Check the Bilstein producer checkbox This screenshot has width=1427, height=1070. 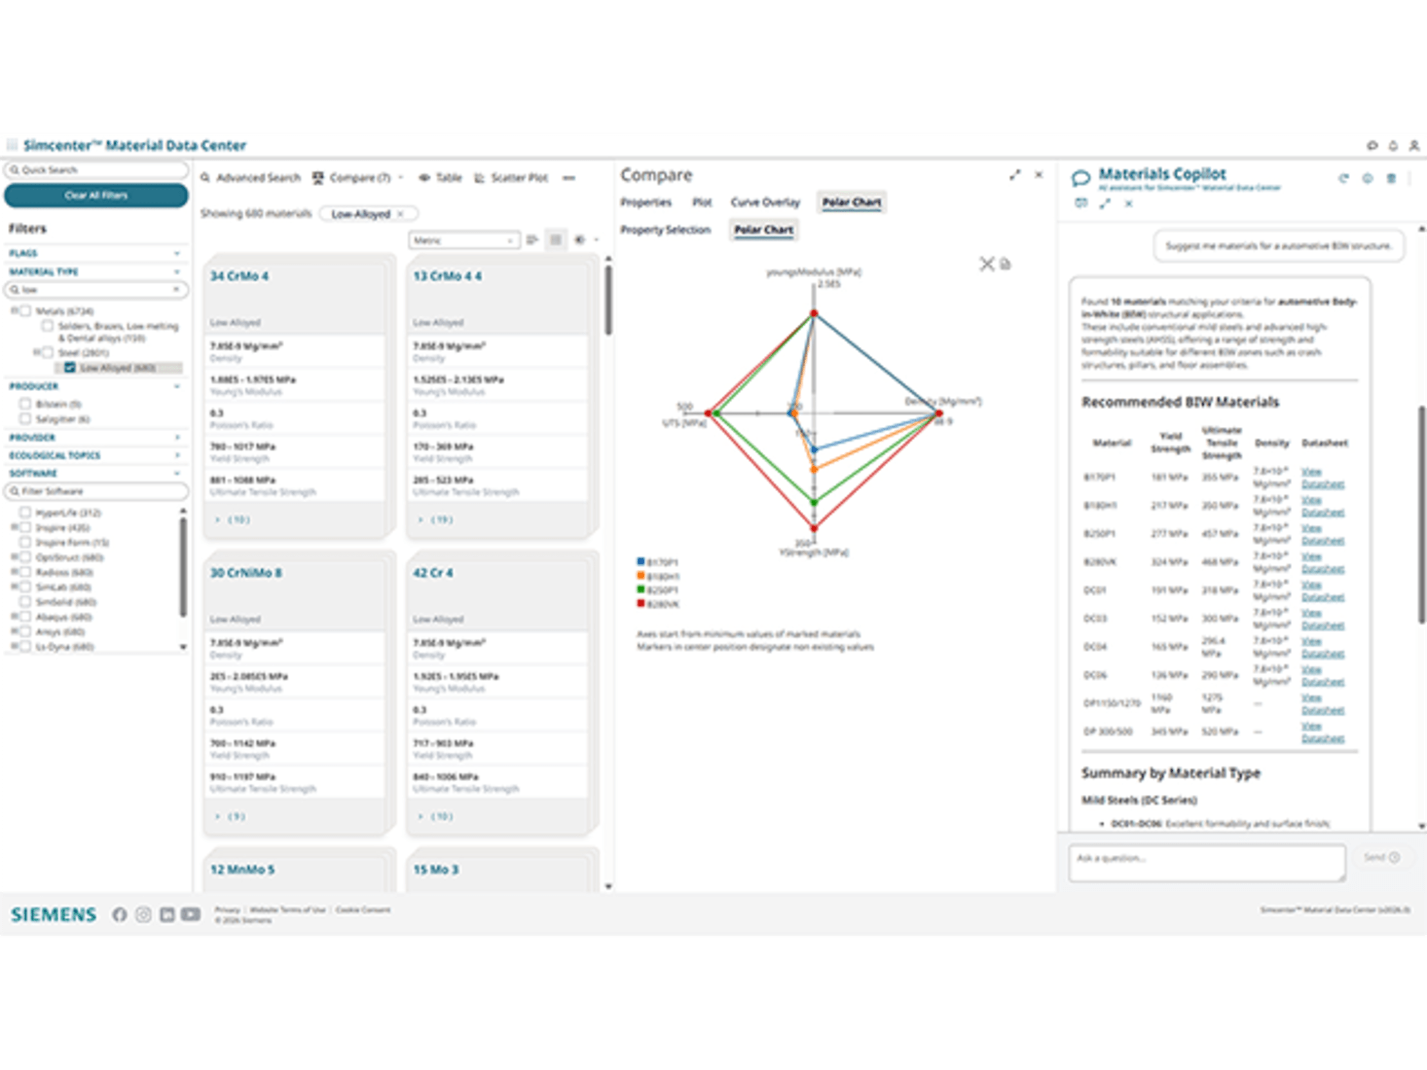coord(25,404)
